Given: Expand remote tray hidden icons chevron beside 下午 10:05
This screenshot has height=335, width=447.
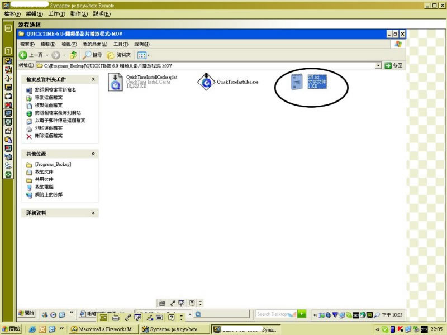Looking at the screenshot, I should pos(315,315).
